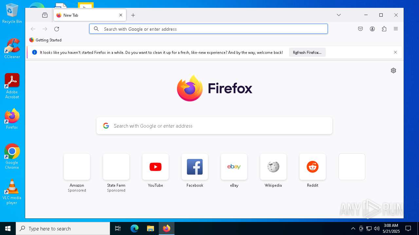Focus the address bar field
The width and height of the screenshot is (419, 235).
coord(209,29)
